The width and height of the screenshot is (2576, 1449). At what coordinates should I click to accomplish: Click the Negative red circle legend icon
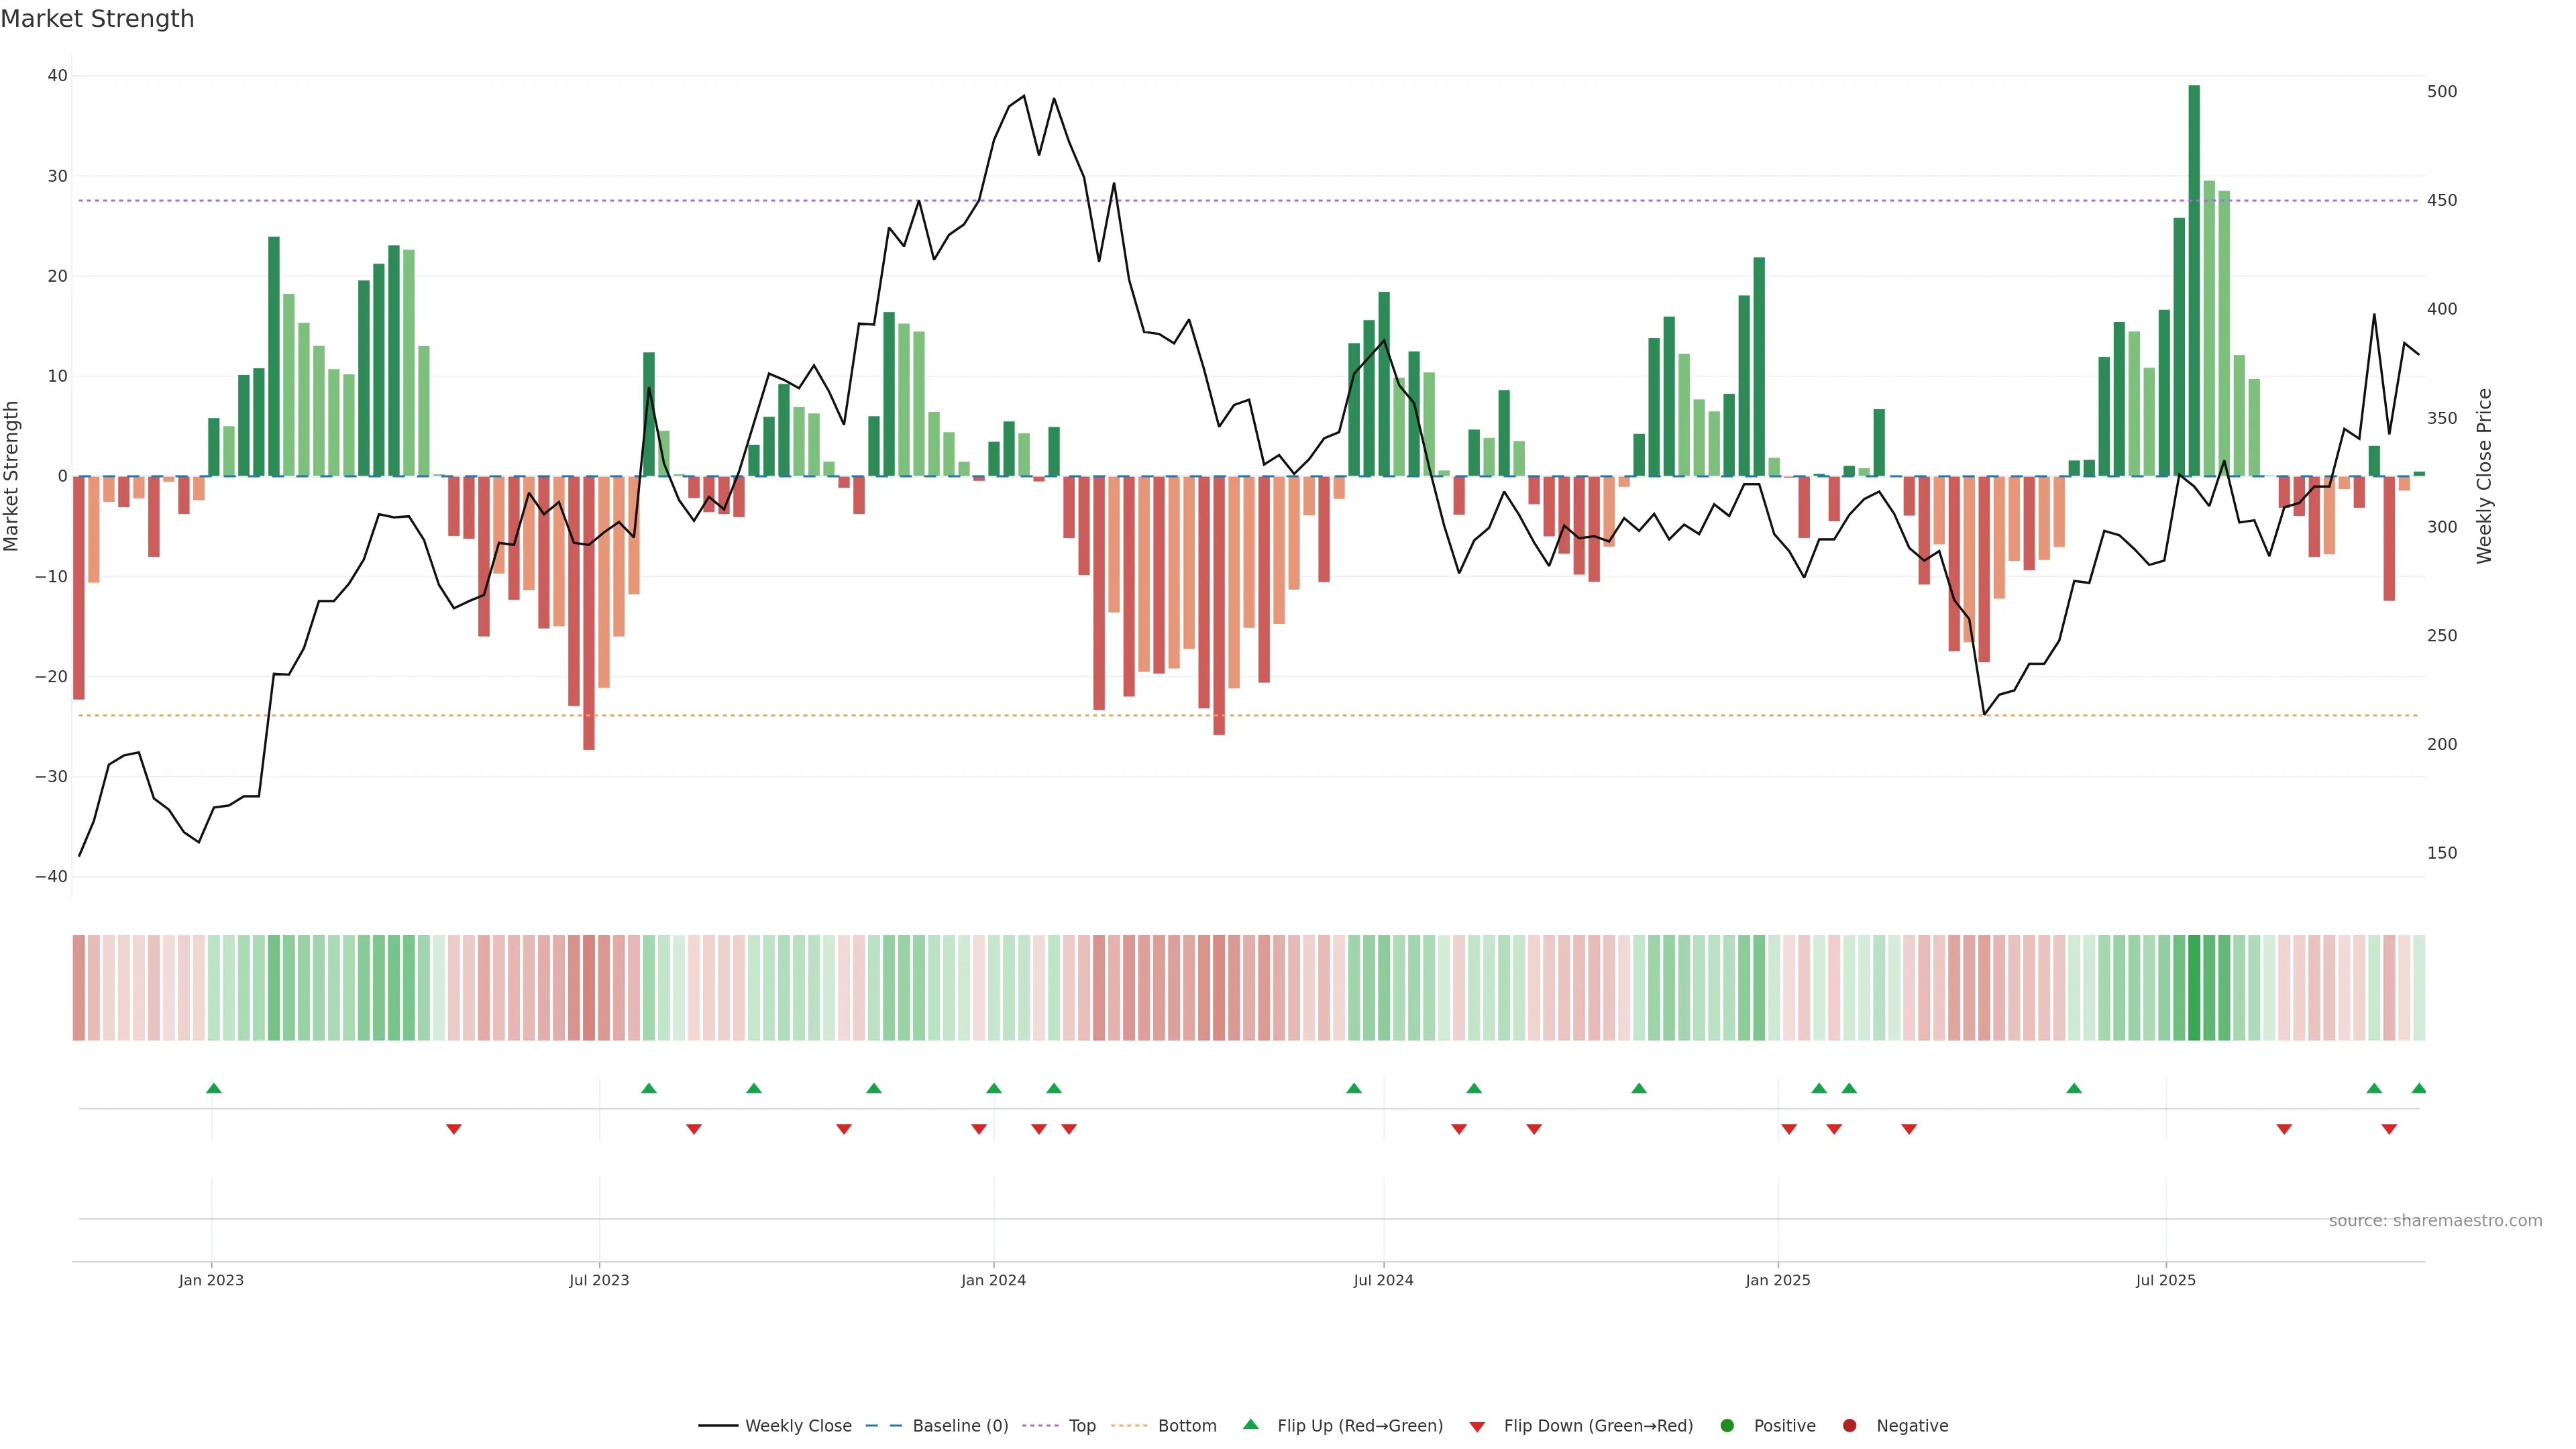click(1849, 1426)
